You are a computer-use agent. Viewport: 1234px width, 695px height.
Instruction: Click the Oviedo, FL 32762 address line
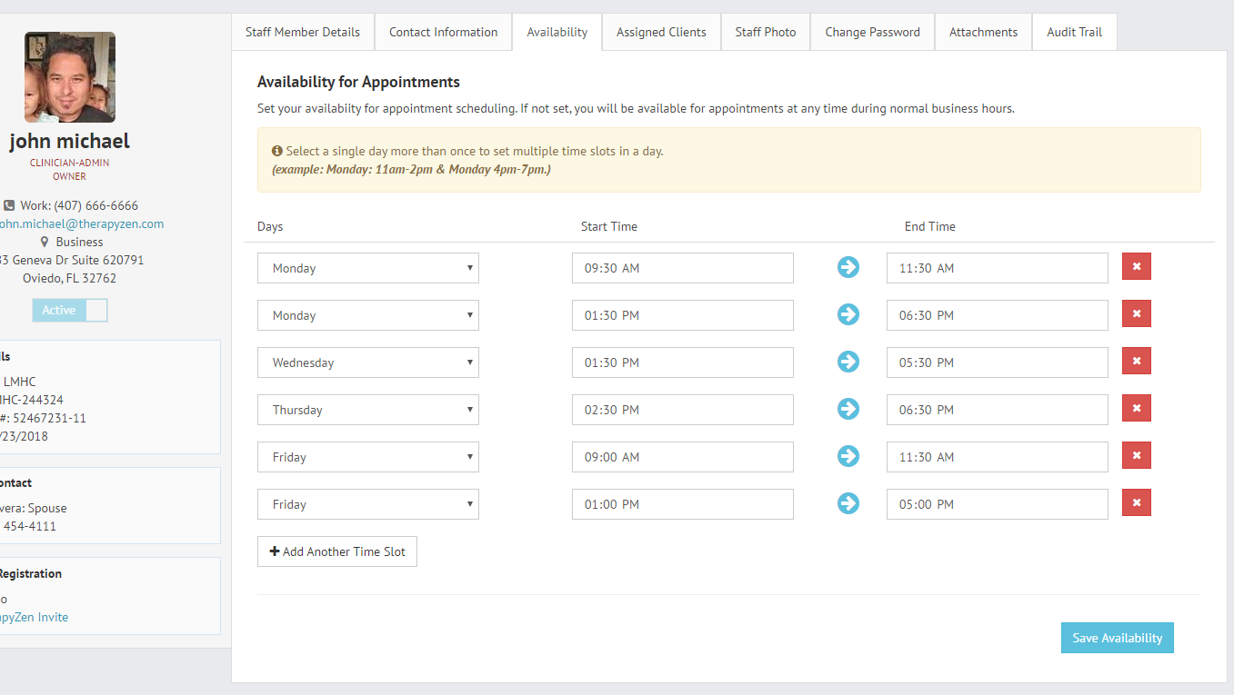pos(70,278)
